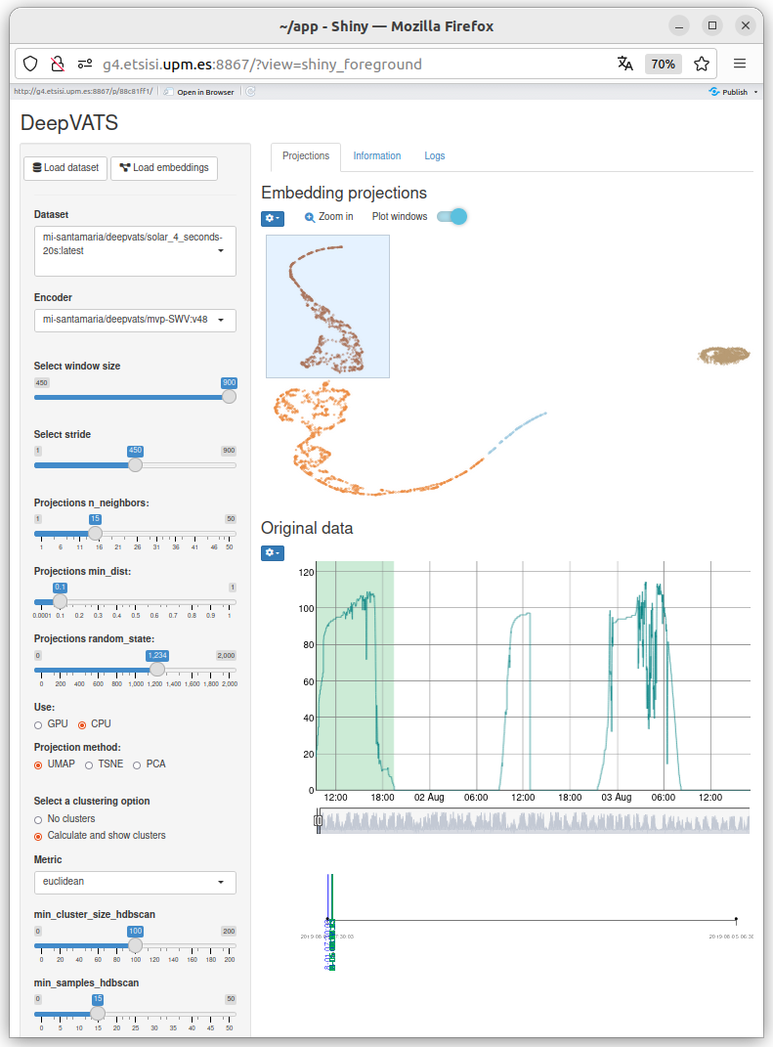This screenshot has height=1047, width=773.
Task: Click the network icon on Load embeddings
Action: coord(125,167)
